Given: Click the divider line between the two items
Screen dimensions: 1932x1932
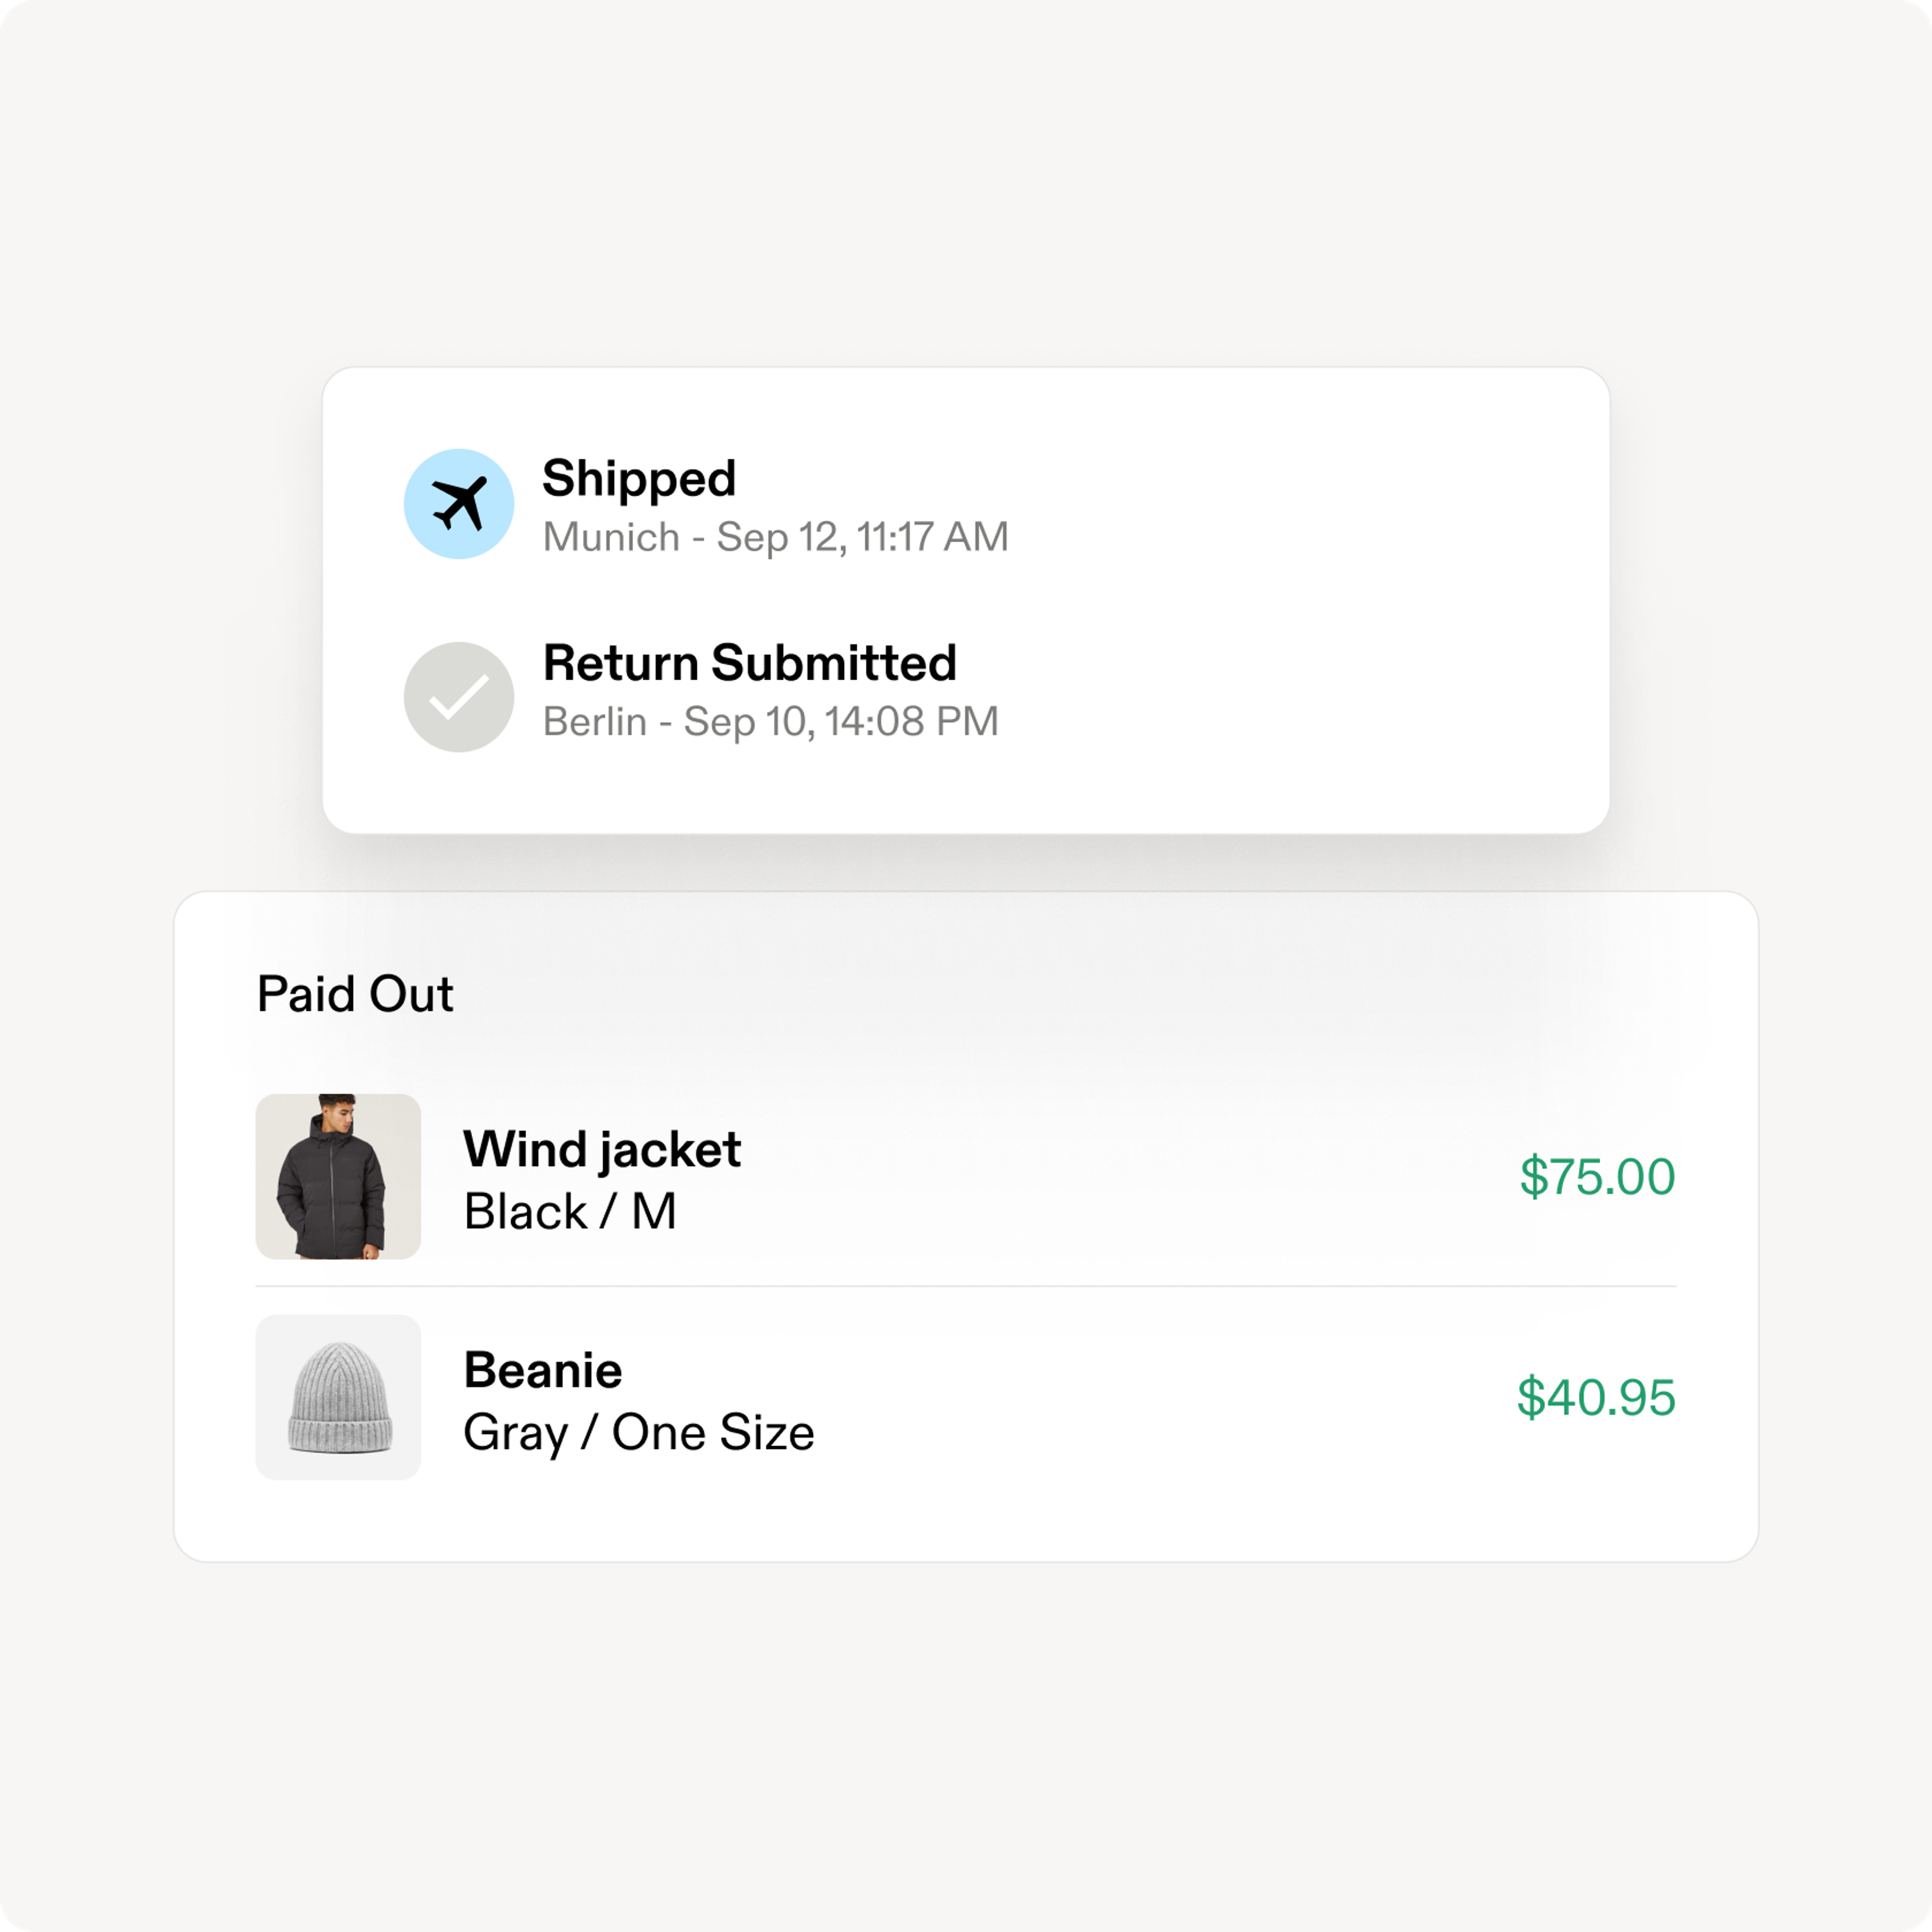Looking at the screenshot, I should [x=966, y=1286].
